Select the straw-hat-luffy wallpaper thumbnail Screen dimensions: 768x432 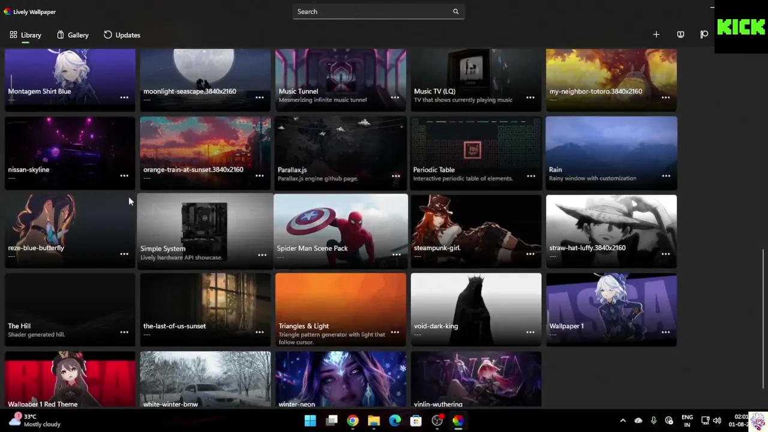611,231
